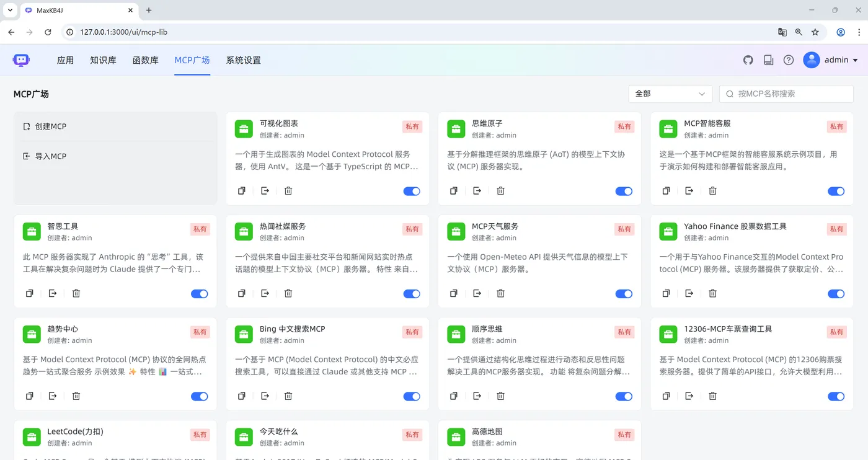Open the 顺序思维 card title

click(x=487, y=329)
